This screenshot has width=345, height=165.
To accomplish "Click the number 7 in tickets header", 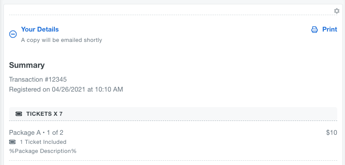I will 61,114.
